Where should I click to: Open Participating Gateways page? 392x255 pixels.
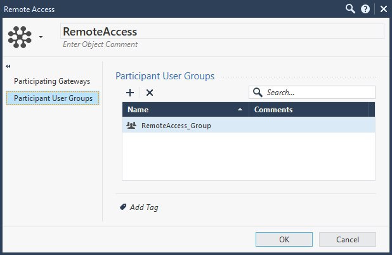pyautogui.click(x=52, y=81)
